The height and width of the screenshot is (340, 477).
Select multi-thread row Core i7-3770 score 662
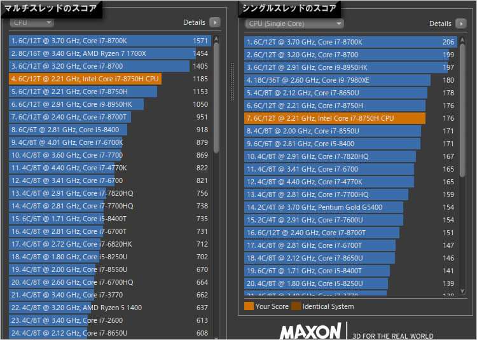tap(110, 295)
